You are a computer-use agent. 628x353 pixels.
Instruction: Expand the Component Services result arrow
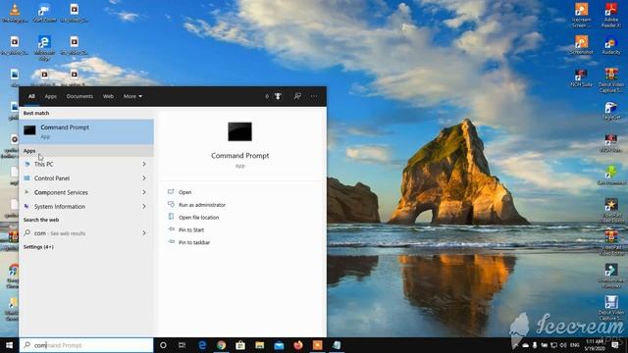144,192
